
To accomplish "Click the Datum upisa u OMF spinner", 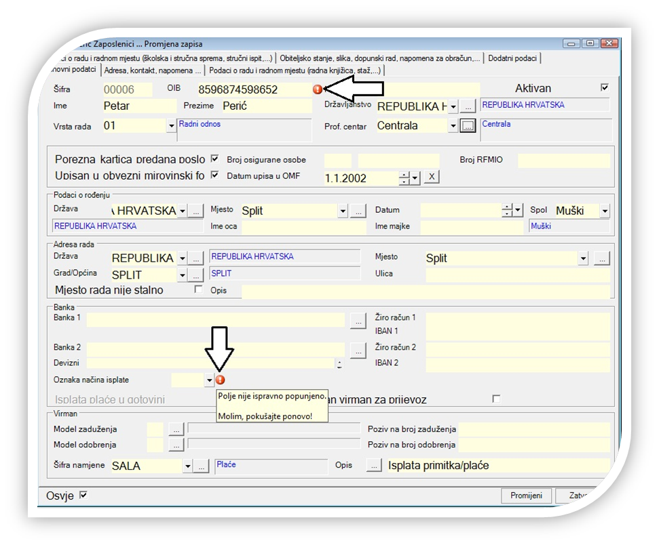I will tap(405, 178).
